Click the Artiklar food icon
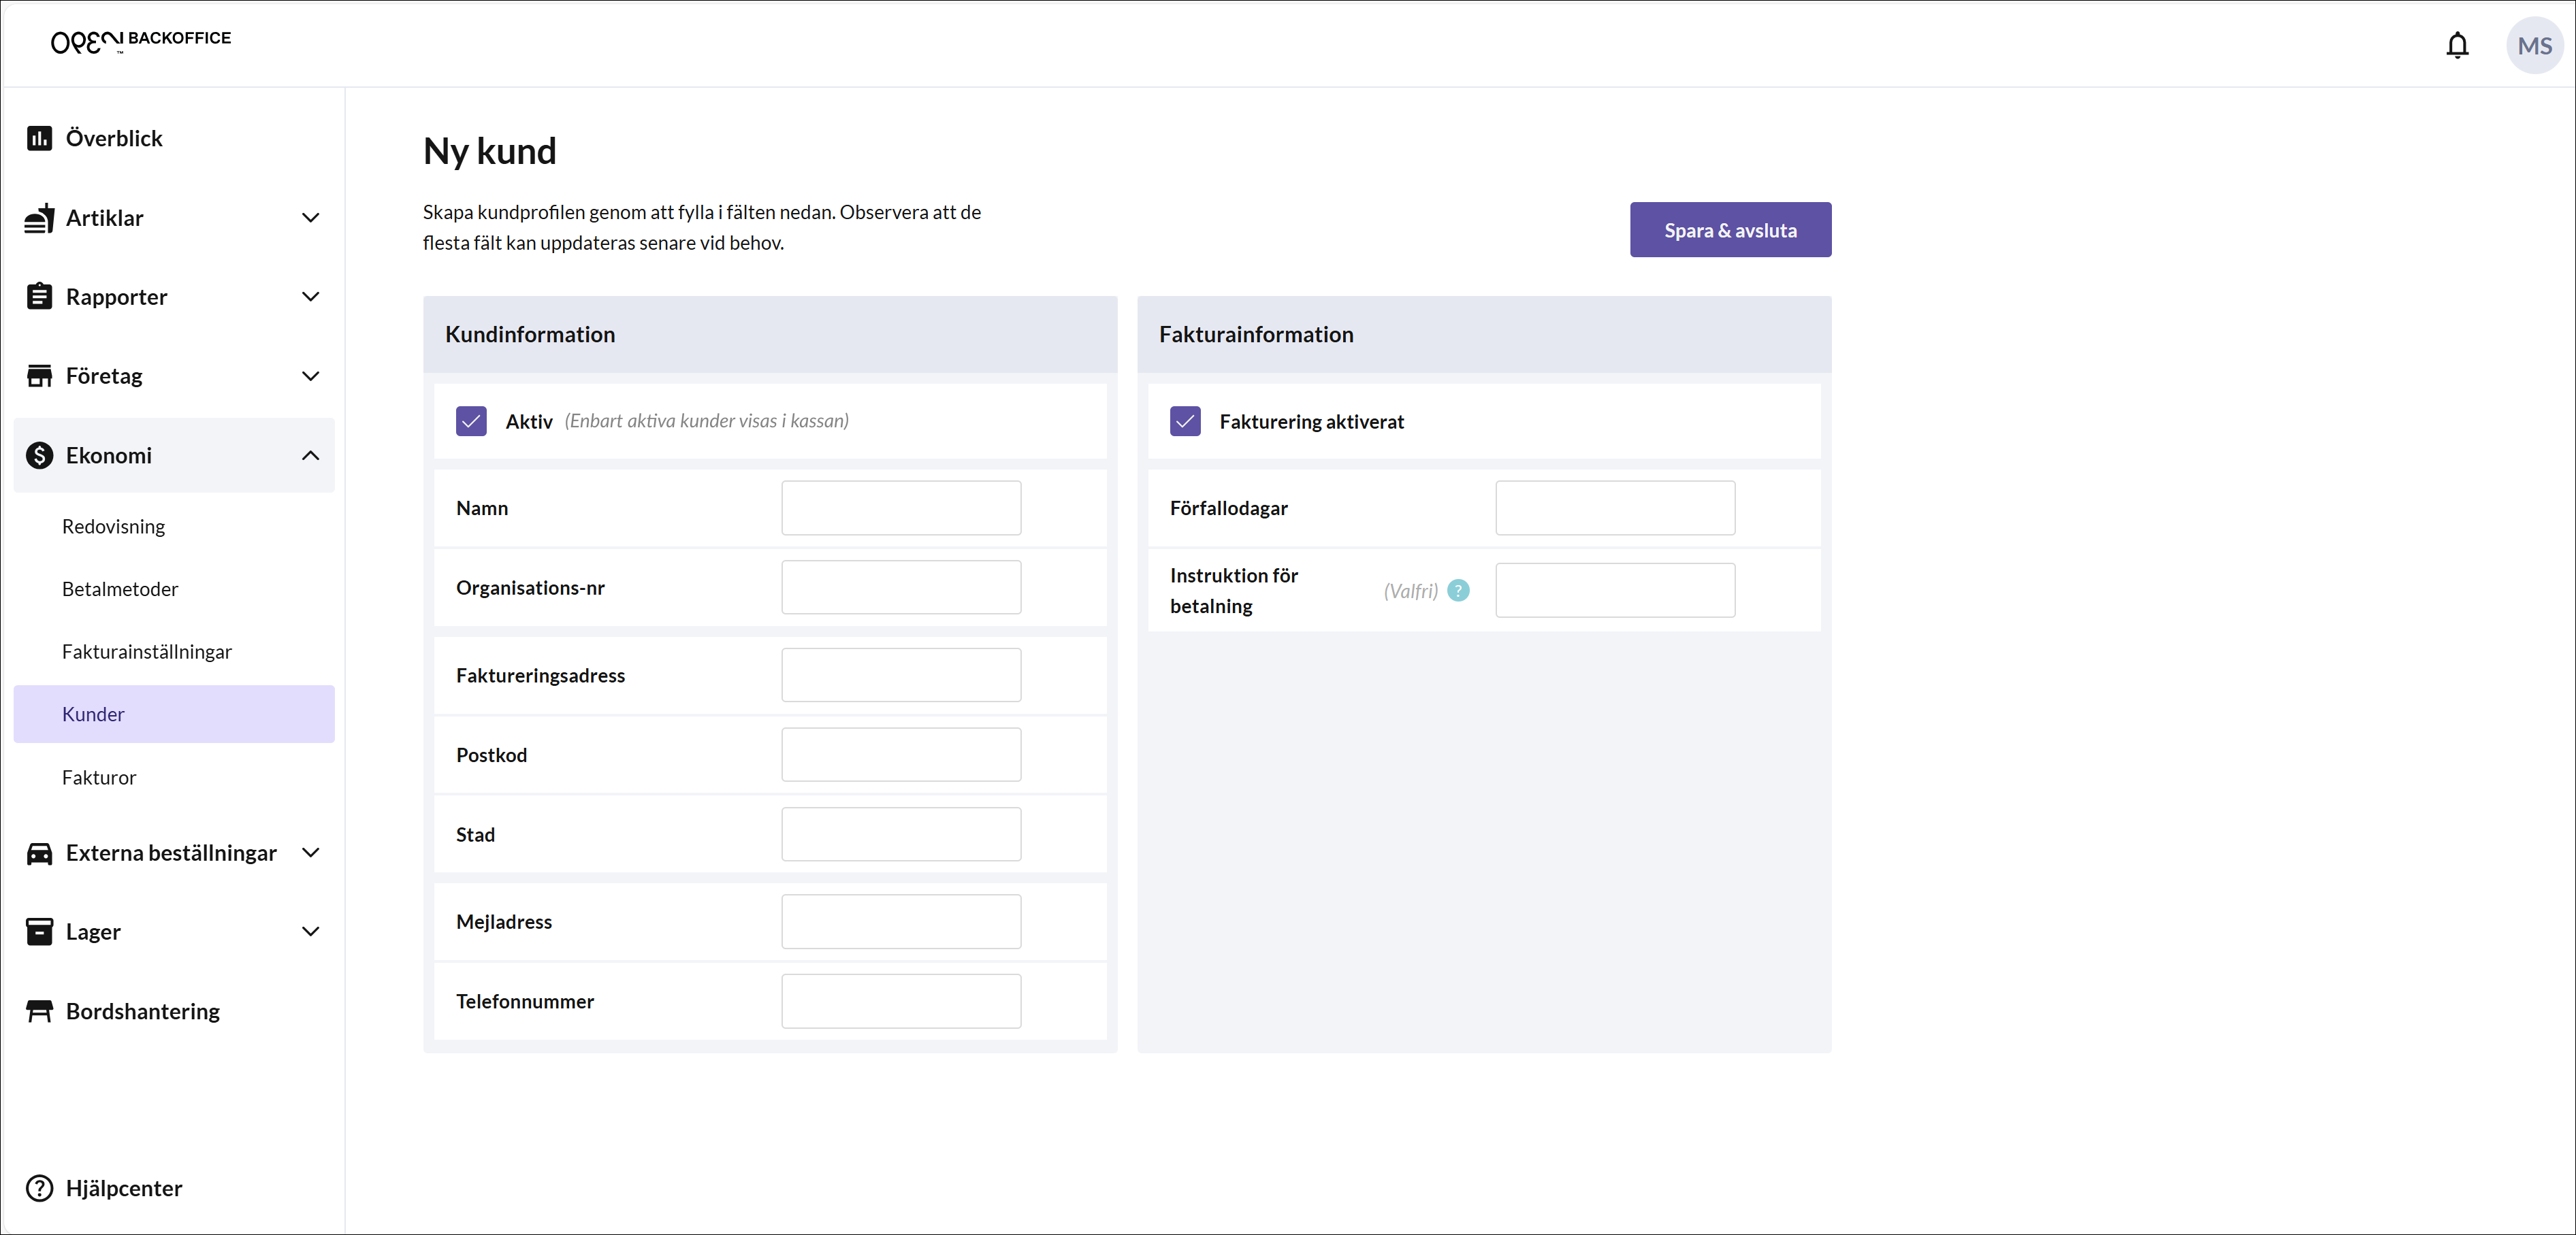Viewport: 2576px width, 1235px height. coord(39,218)
